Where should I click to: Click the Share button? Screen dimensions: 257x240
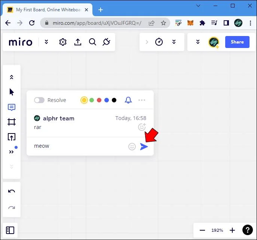[237, 42]
